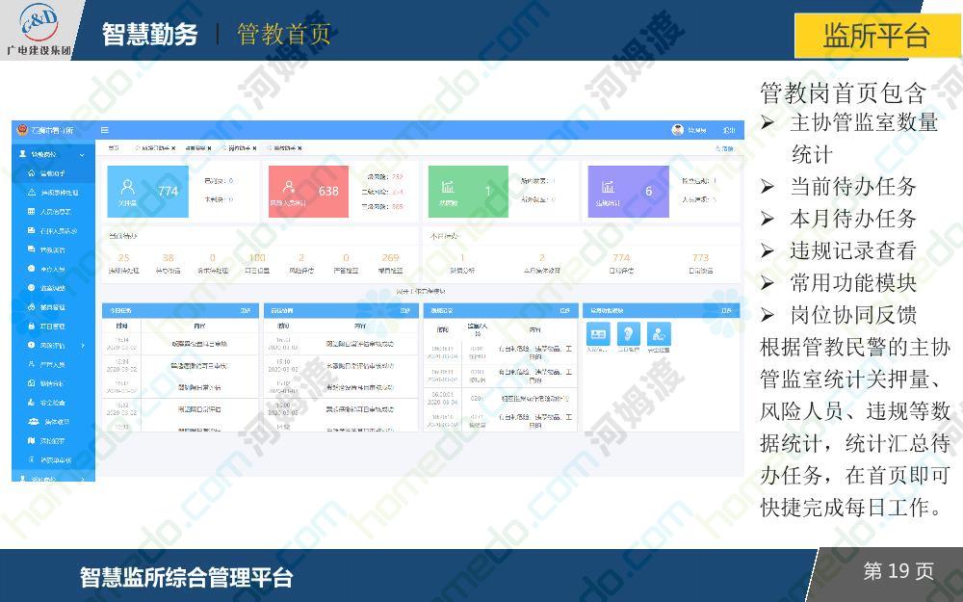Viewport: 963px width, 602px height.
Task: Open the person-gear shortcut in common functions
Action: tap(660, 333)
